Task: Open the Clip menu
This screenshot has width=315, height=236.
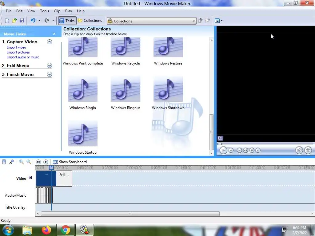Action: [x=57, y=11]
